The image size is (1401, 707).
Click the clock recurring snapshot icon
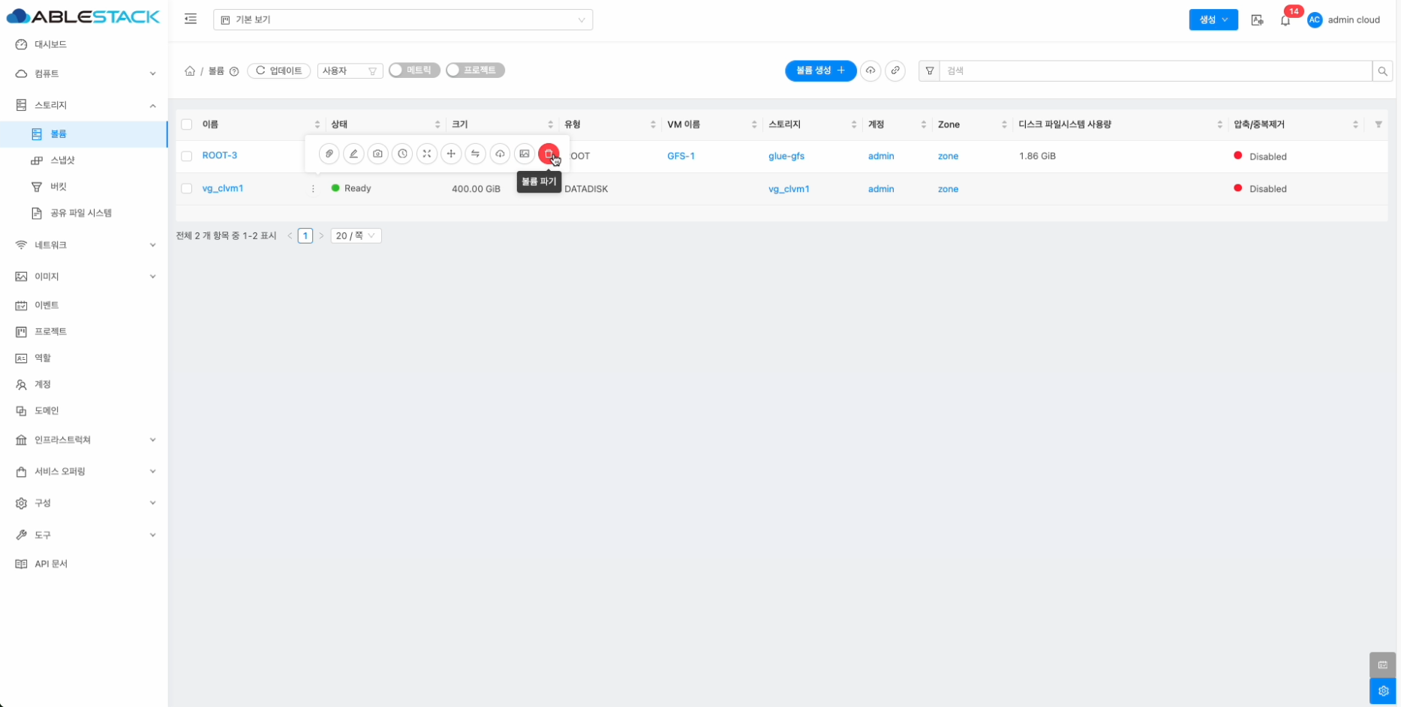[402, 154]
